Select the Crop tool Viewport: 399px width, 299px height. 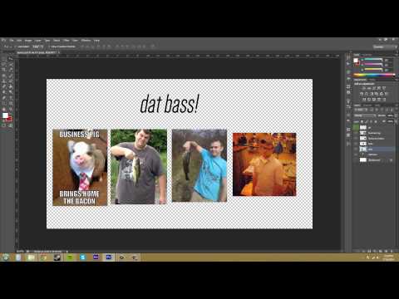pyautogui.click(x=3, y=70)
